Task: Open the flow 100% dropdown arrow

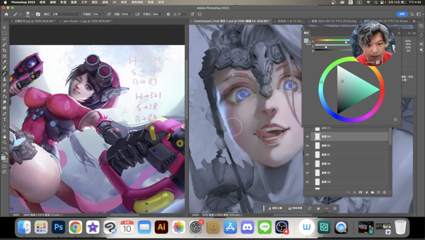Action: tap(132, 14)
